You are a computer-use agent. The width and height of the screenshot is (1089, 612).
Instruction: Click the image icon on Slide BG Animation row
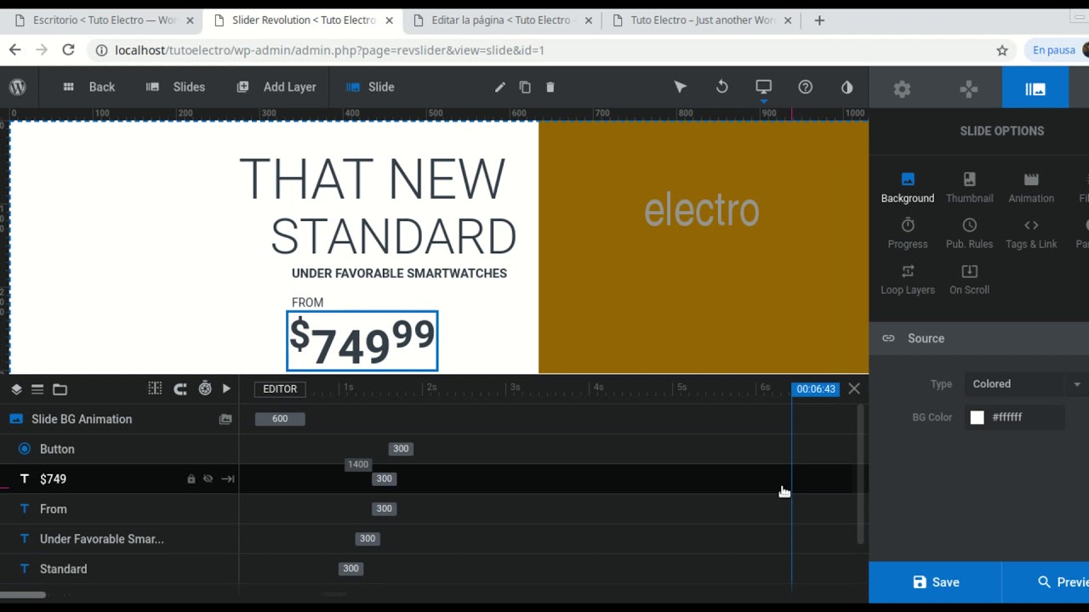[x=225, y=419]
